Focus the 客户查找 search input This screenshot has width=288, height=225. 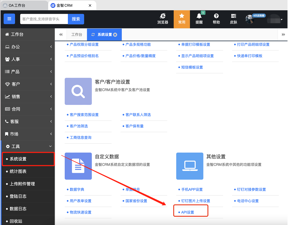tap(44, 19)
